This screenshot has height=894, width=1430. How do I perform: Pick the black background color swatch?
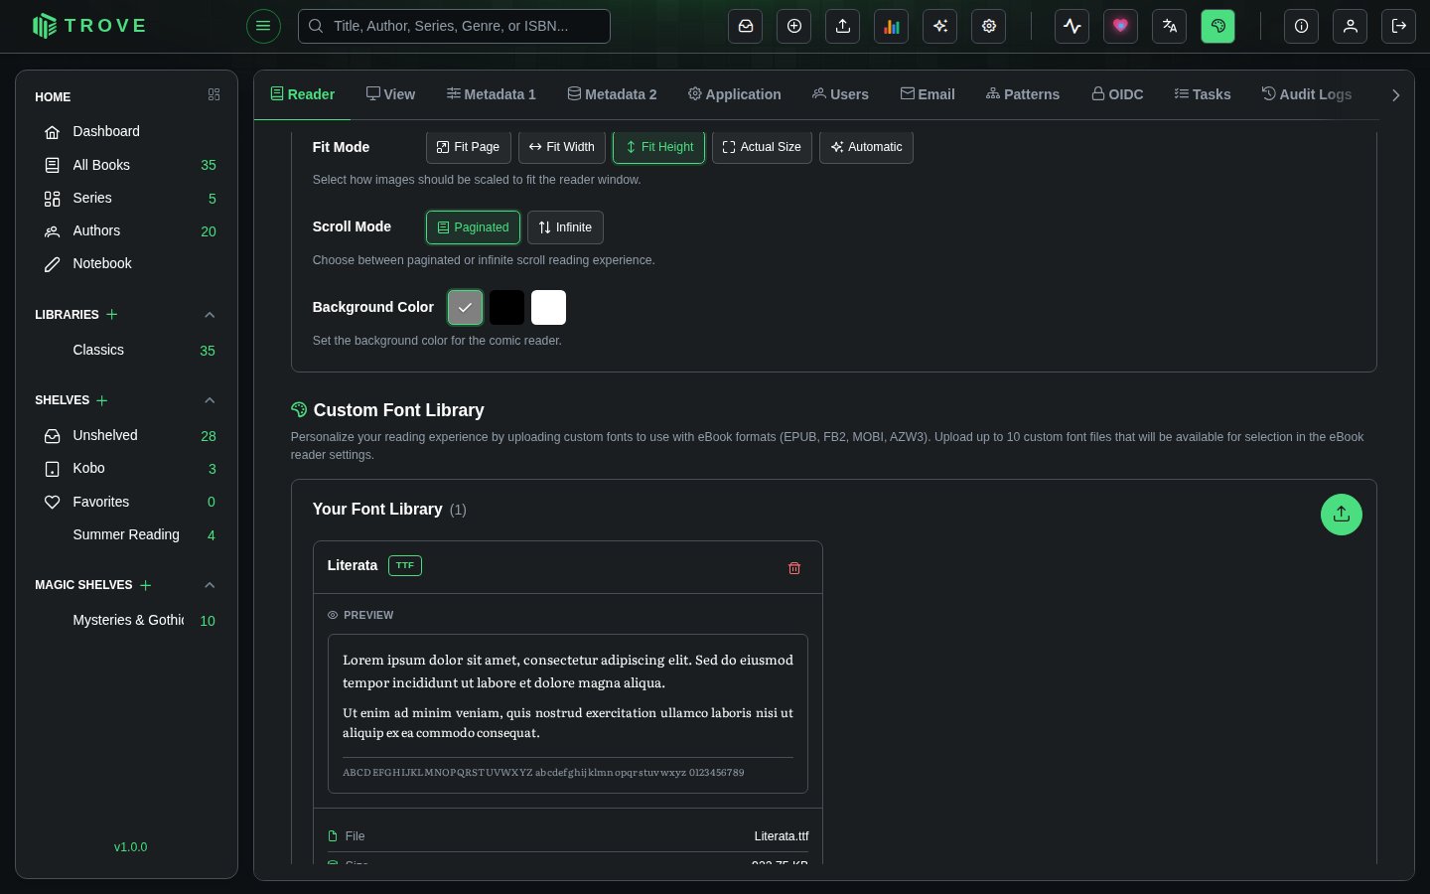tap(506, 308)
